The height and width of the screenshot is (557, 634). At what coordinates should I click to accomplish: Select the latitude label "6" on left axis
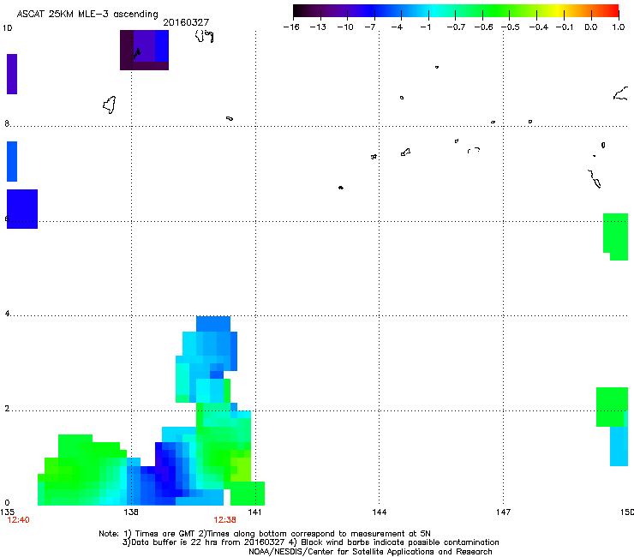[7, 219]
